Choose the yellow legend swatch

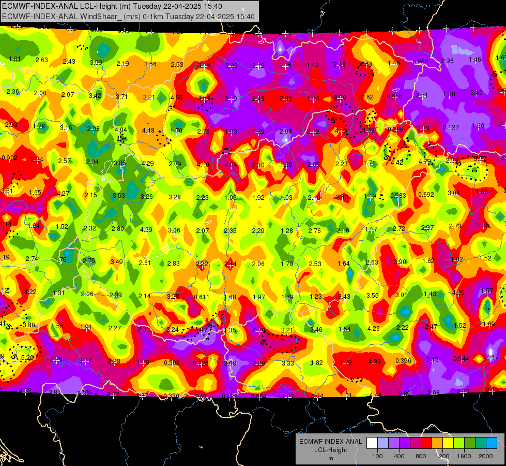[x=448, y=443]
